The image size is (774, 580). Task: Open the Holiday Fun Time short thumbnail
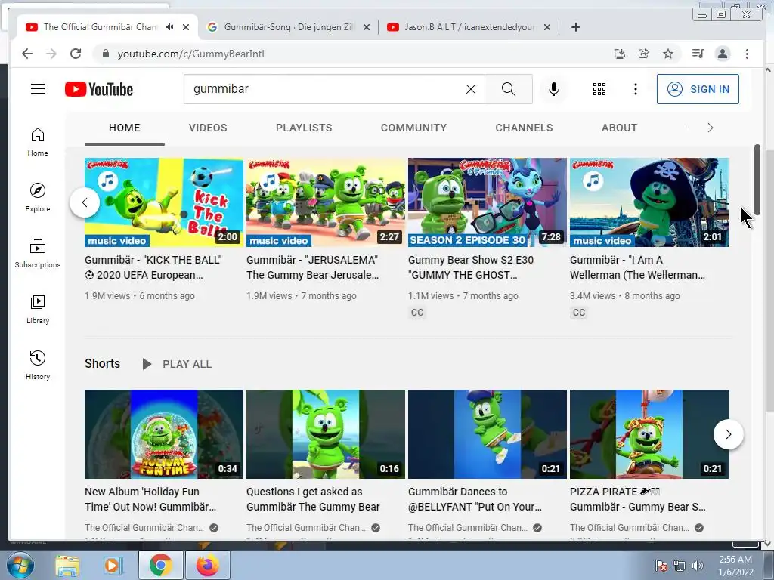coord(164,434)
